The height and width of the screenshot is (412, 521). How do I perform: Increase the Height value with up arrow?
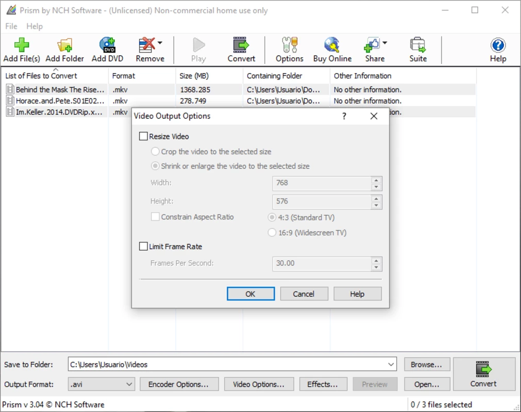376,198
